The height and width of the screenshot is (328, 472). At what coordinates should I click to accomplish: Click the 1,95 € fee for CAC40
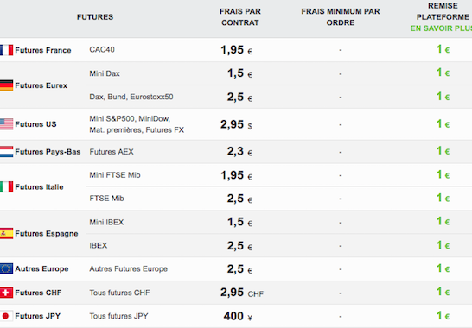pyautogui.click(x=236, y=50)
